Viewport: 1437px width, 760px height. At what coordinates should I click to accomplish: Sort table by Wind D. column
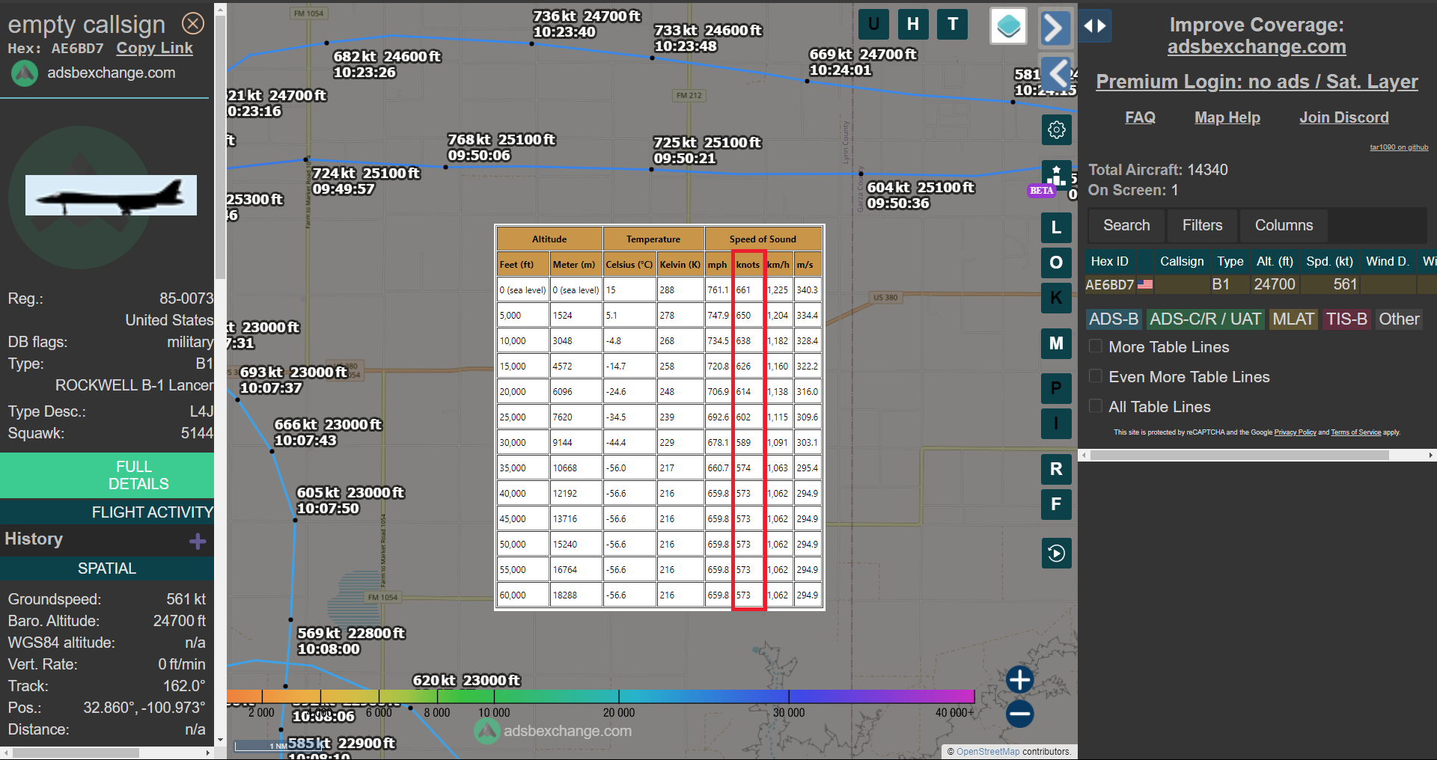(x=1388, y=261)
